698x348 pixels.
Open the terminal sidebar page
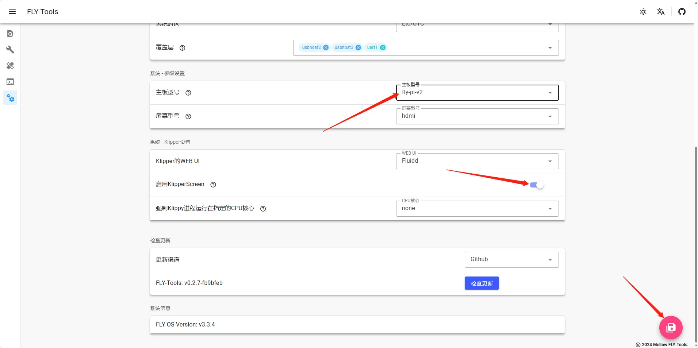click(x=10, y=82)
